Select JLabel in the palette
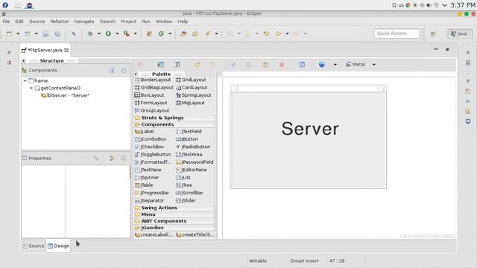 [x=144, y=131]
